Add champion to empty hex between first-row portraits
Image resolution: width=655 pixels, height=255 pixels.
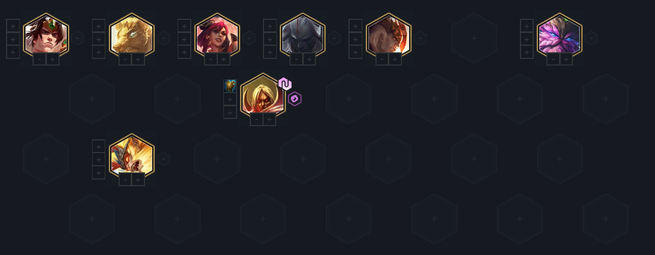[x=474, y=39]
